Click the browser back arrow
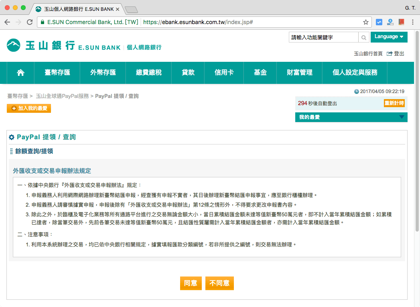Screen dimensions: 420x307 pyautogui.click(x=7, y=22)
